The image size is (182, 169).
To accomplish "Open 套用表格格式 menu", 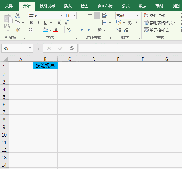I will point(160,23).
